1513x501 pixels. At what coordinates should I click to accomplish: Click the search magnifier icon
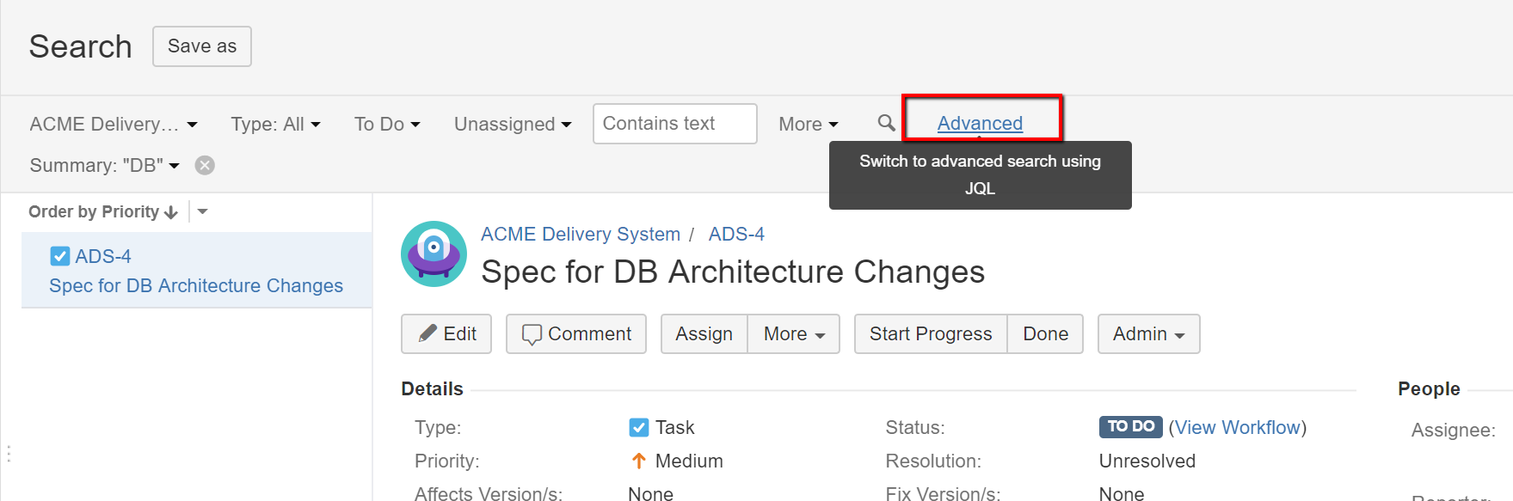[886, 123]
